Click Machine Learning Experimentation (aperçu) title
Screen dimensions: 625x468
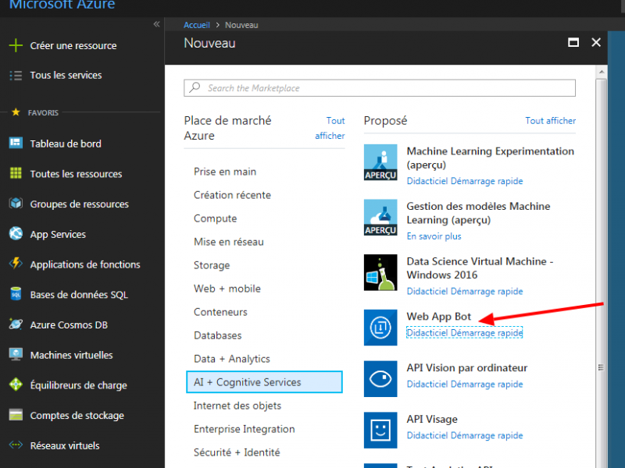491,158
